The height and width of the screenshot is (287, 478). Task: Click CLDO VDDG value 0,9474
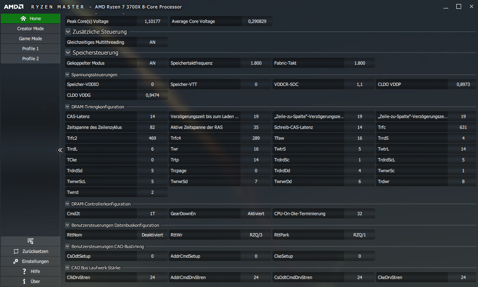[x=152, y=95]
